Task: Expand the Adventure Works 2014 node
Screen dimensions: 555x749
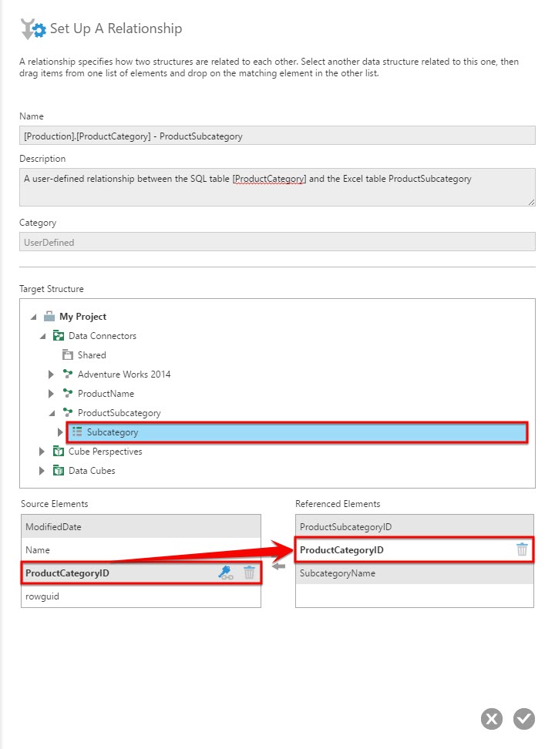Action: coord(51,374)
